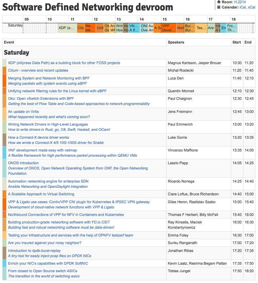258x283 pixels.
Task: Open Testing your infrastructure OPNFV talk
Action: tap(71, 235)
